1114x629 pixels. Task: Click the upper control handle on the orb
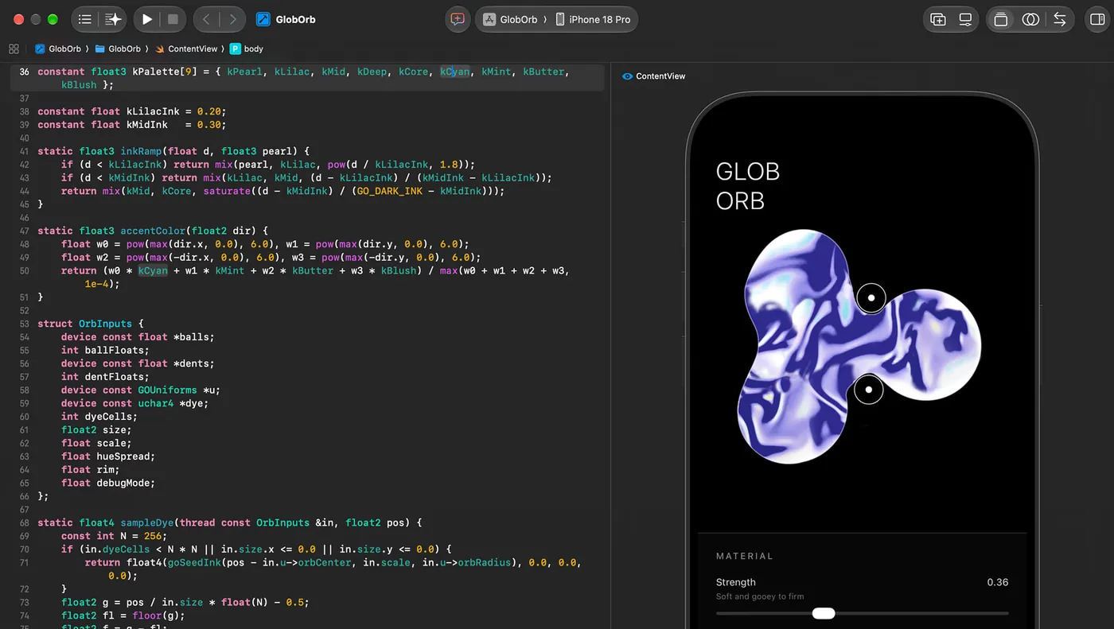click(871, 298)
